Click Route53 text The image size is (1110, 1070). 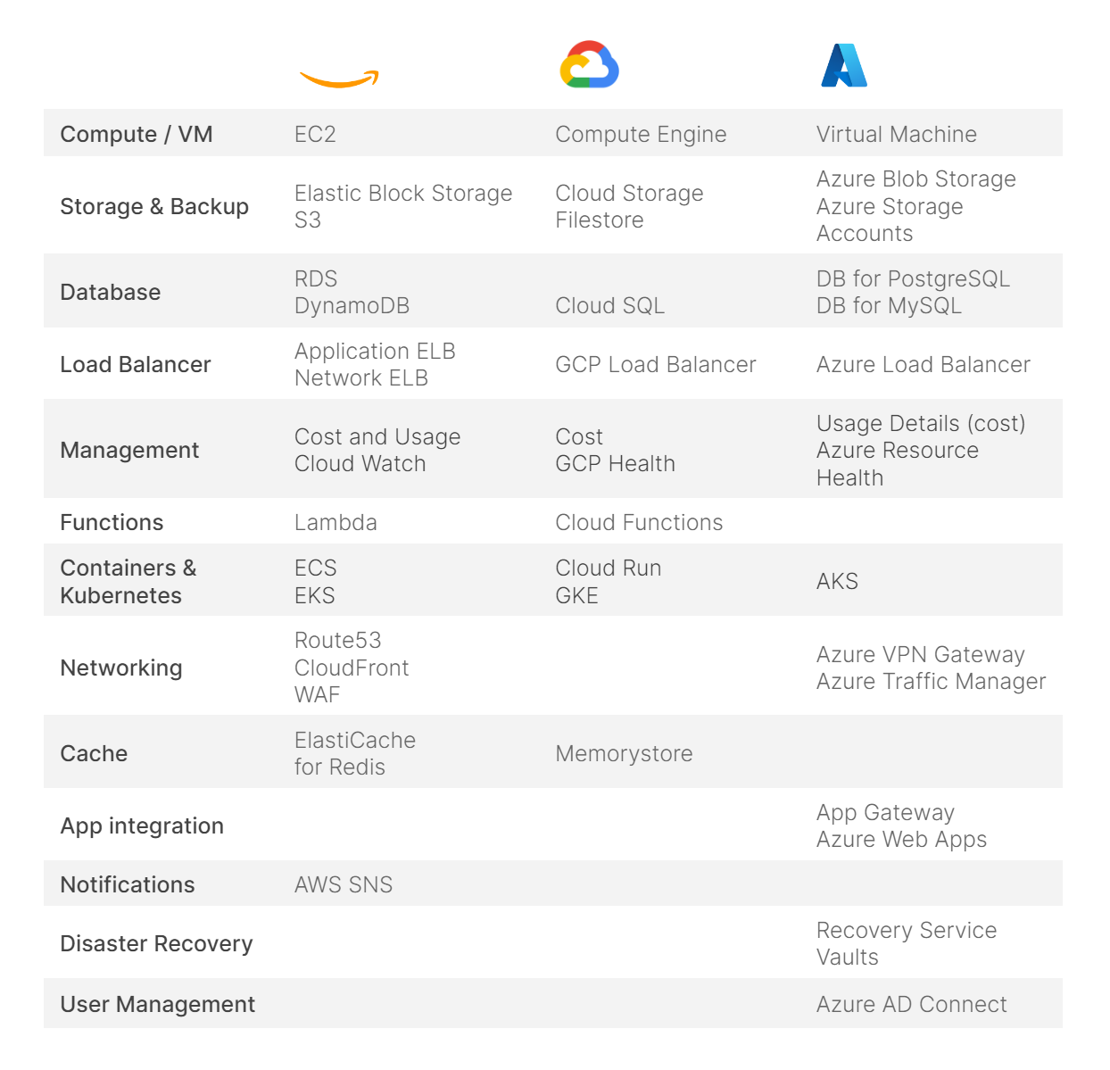(x=338, y=640)
